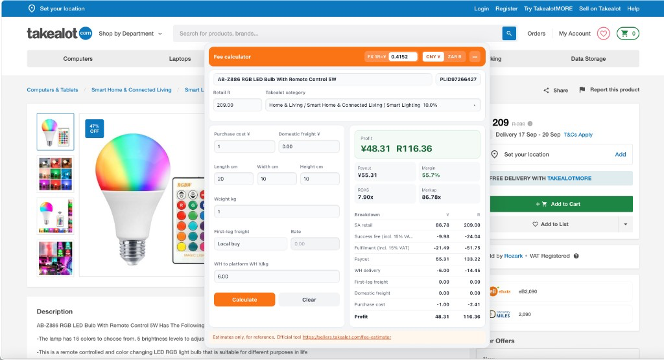Click the Report this product flag
The image size is (664, 360).
(x=582, y=90)
